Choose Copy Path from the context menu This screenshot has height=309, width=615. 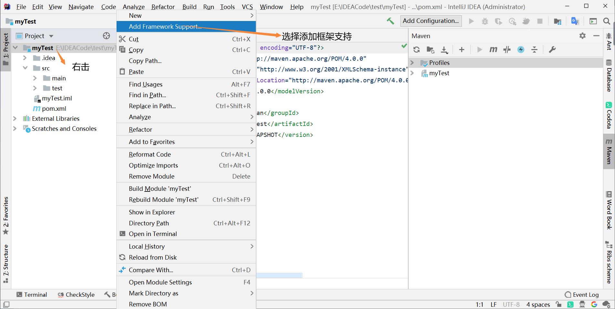tap(186, 61)
